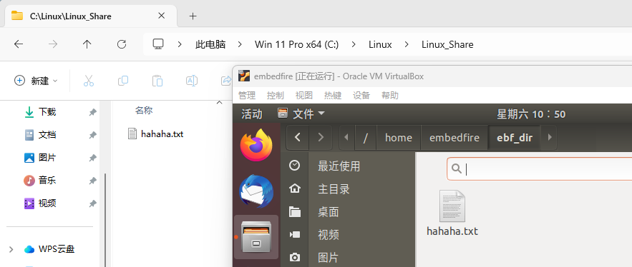632x267 pixels.
Task: Open VirtualBox 控制 menu
Action: point(276,95)
